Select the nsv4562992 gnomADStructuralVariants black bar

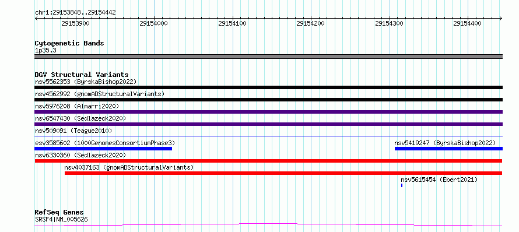268,100
